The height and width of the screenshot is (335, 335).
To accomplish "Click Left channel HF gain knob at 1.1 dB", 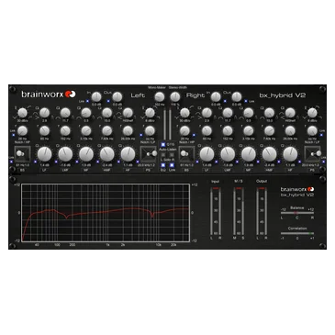I will click(128, 154).
